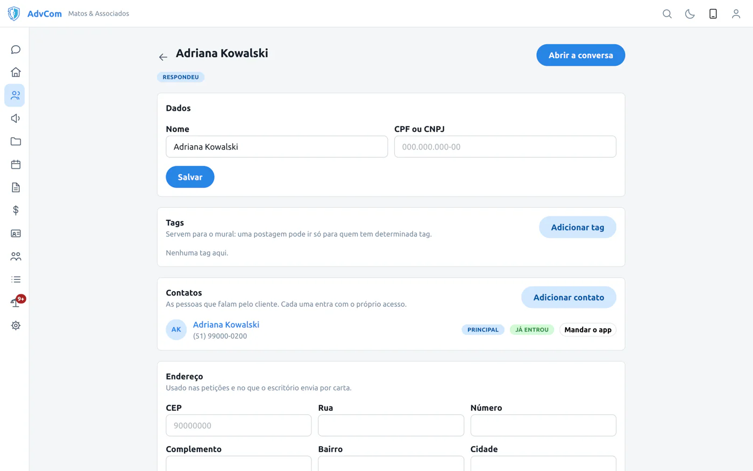Screen dimensions: 753x471
Task: Click the Nenhuma tag aqui text
Action: [197, 252]
